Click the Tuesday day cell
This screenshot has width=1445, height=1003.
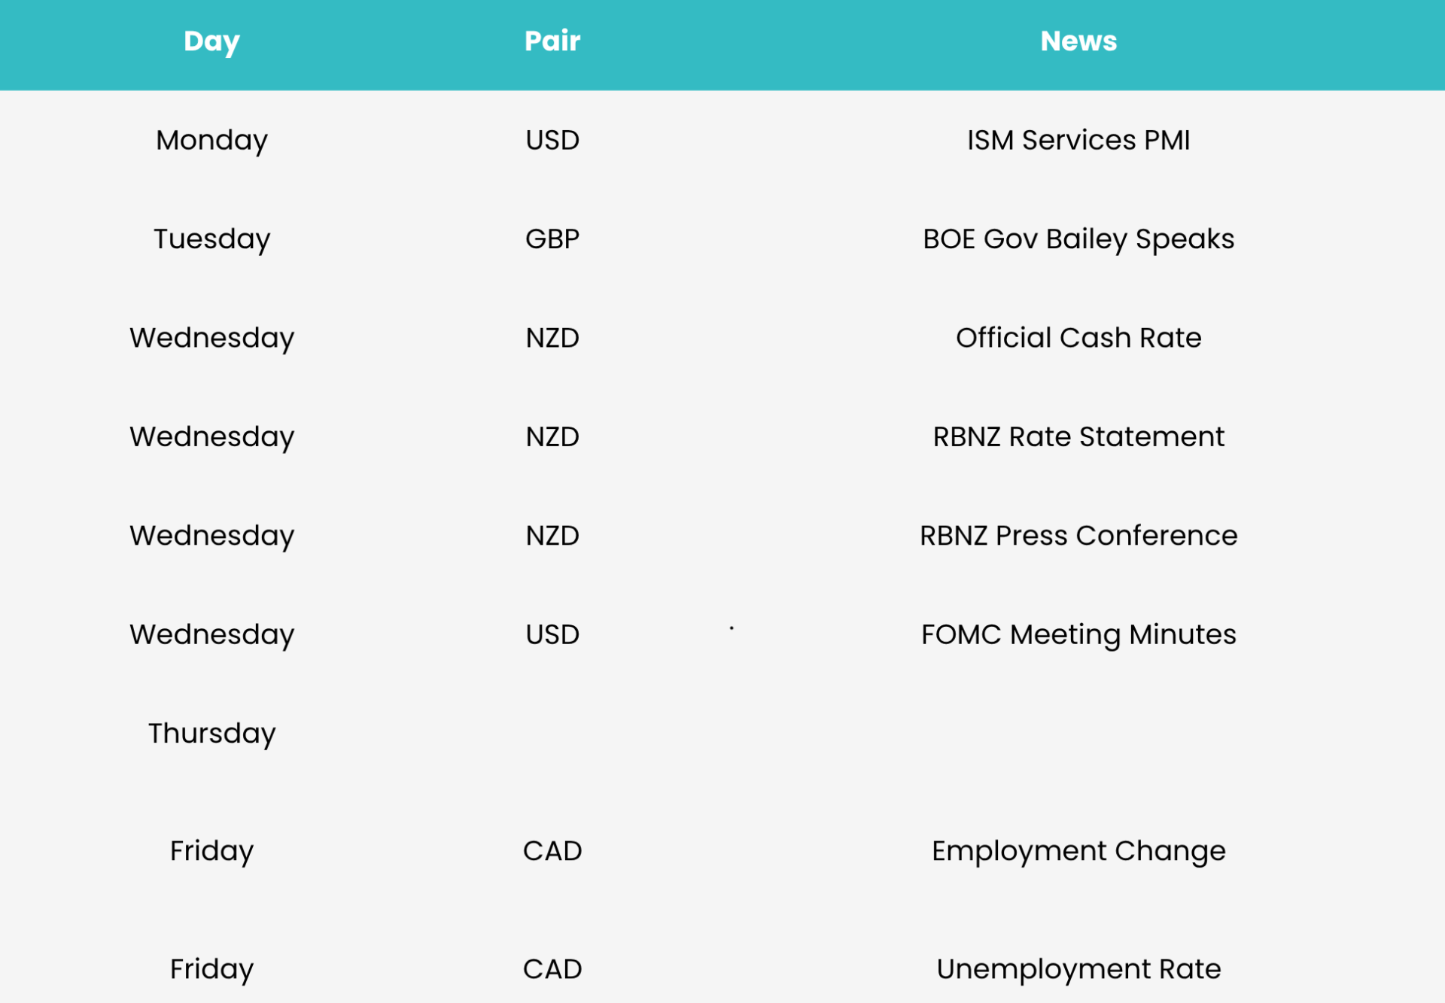pyautogui.click(x=211, y=239)
